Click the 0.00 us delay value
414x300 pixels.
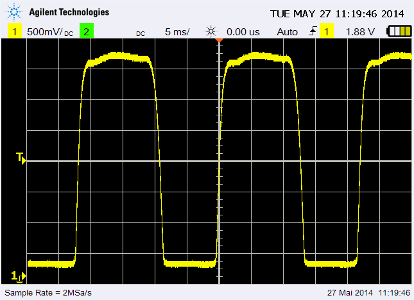coord(243,31)
